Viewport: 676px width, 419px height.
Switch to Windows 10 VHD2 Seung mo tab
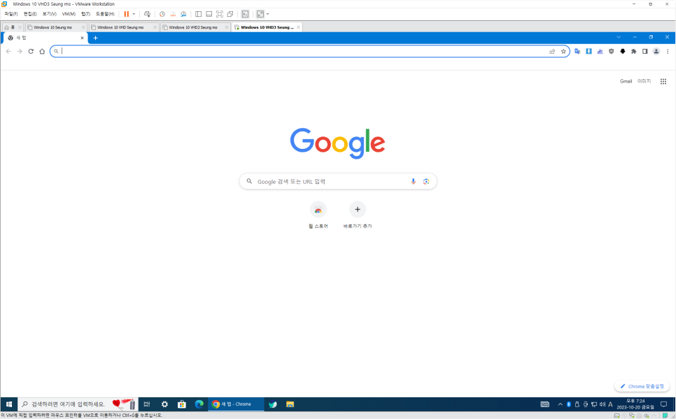click(x=192, y=27)
